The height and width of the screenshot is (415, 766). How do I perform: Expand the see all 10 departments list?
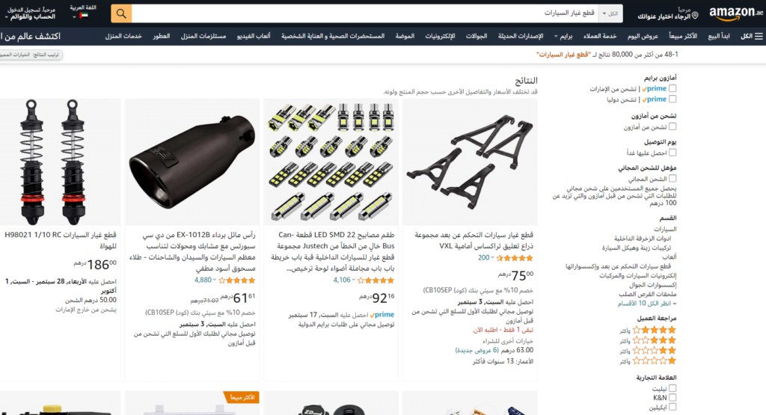coord(647,304)
